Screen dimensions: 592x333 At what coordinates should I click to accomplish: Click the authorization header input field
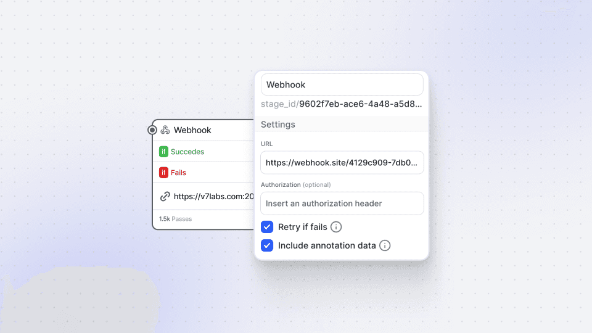pyautogui.click(x=342, y=203)
